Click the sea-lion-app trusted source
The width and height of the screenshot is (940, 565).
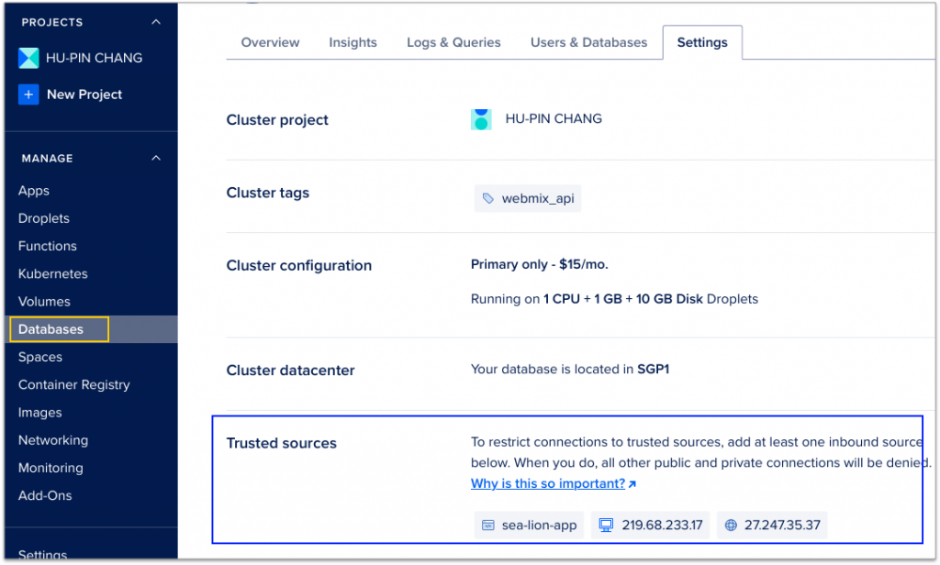tap(529, 526)
